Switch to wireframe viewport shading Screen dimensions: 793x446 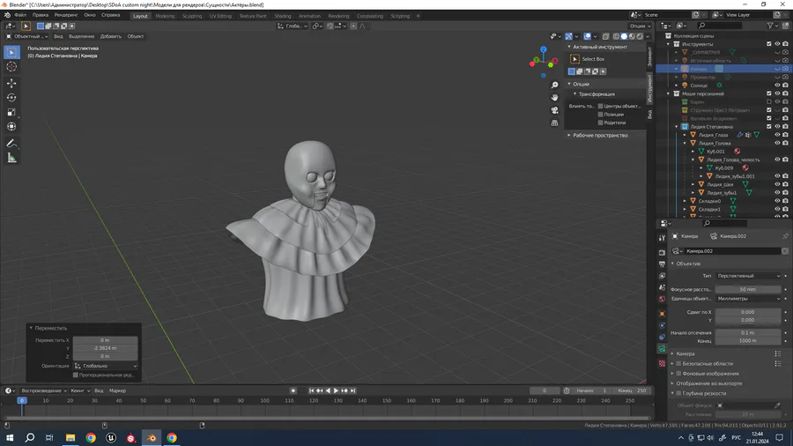(x=616, y=36)
